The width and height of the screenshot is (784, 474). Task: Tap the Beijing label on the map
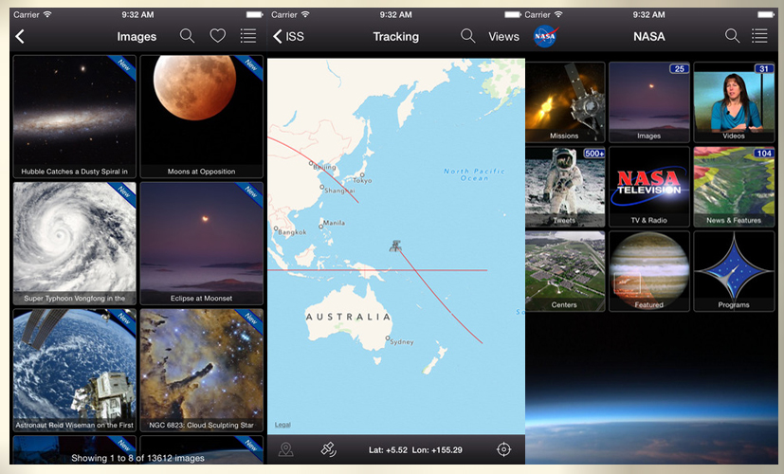point(324,167)
